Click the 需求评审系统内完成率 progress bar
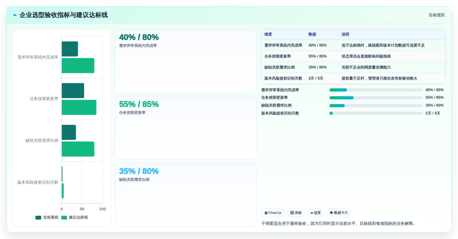Screen dimensions: 458x239 tap(376, 90)
